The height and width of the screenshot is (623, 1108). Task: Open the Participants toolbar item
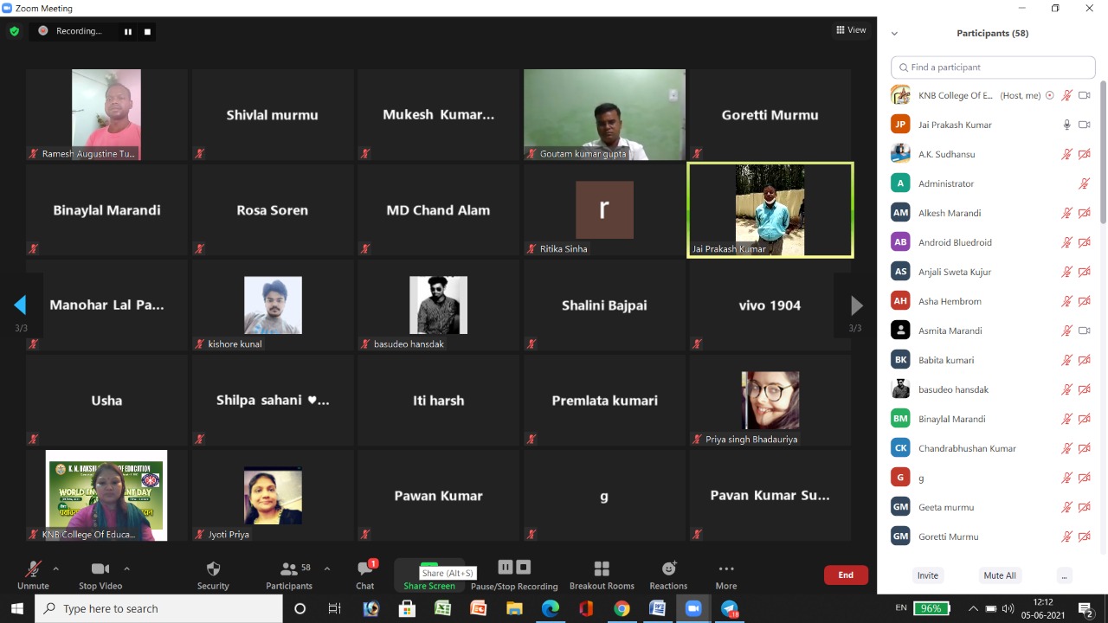point(289,569)
